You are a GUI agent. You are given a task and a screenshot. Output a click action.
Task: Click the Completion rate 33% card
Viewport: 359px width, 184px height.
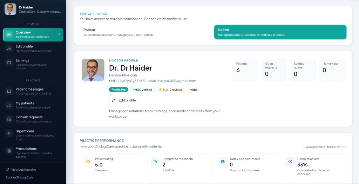click(314, 166)
